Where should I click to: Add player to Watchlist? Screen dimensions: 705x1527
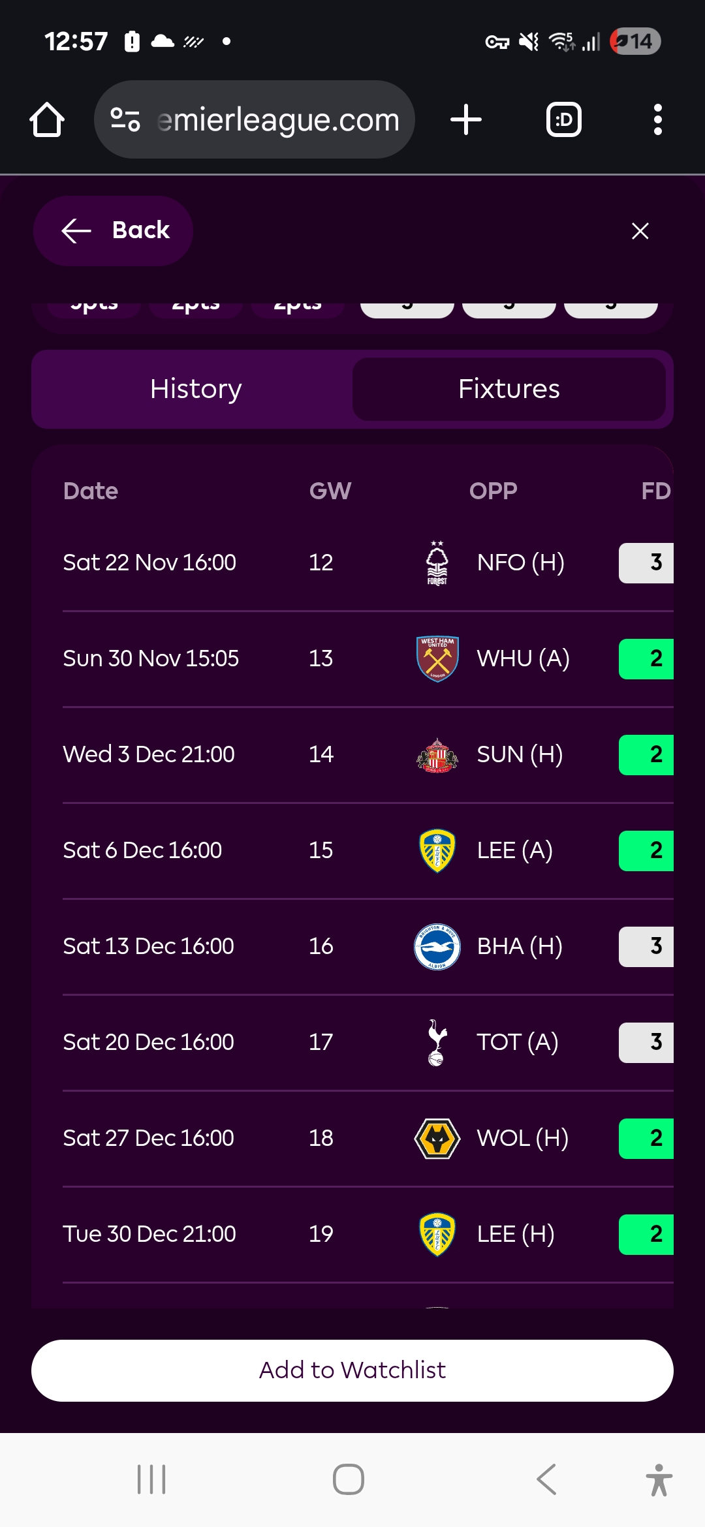352,1370
